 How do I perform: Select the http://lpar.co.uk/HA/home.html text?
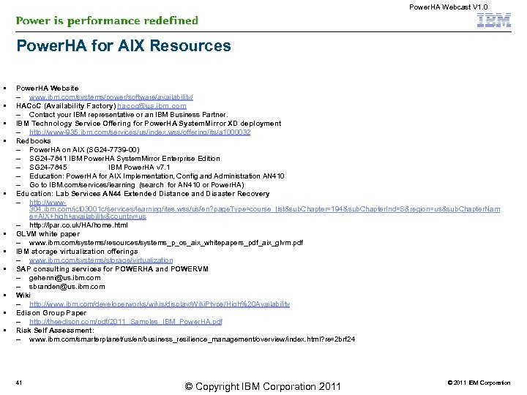[78, 225]
